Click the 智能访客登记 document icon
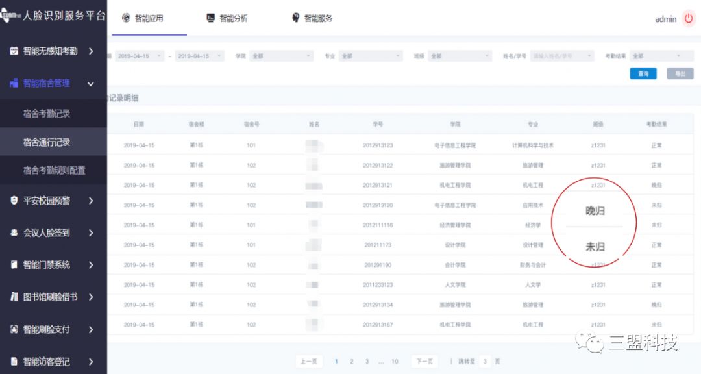Screen dimensions: 701x374 tap(14, 362)
